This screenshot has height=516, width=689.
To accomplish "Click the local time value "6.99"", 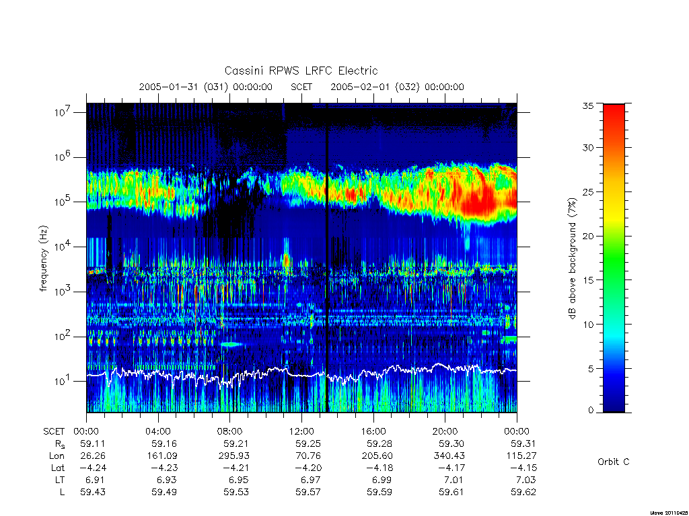I will coord(382,480).
